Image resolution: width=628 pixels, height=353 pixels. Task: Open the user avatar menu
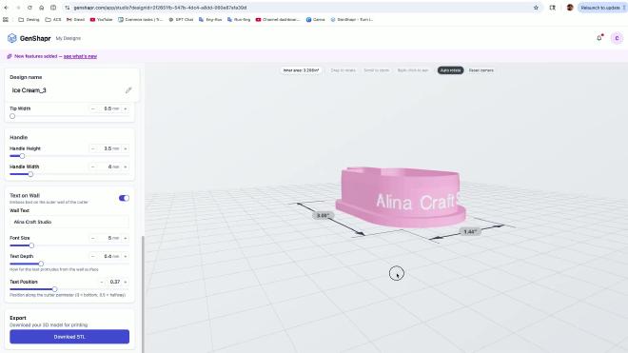(617, 38)
